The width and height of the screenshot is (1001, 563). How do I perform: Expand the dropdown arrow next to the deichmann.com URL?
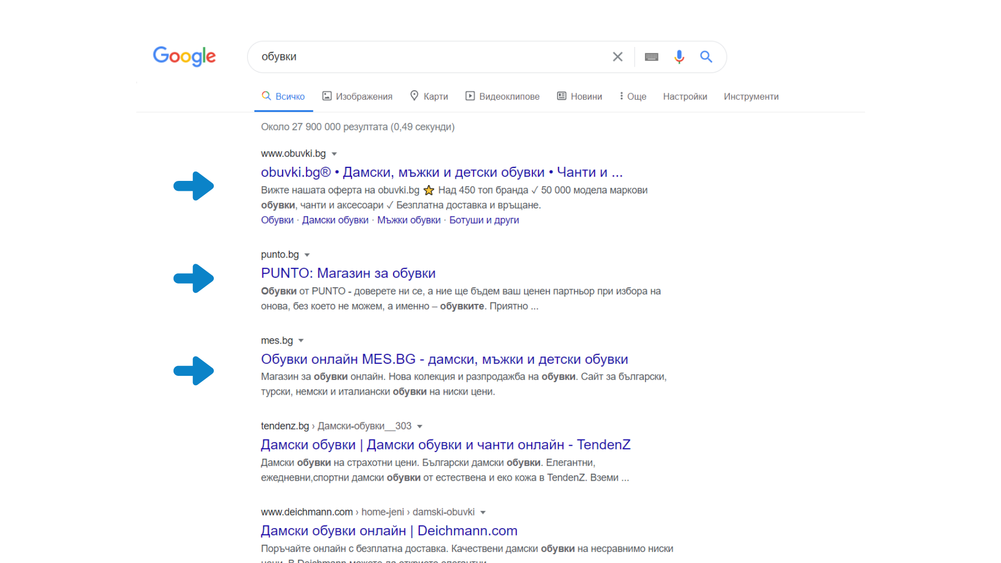483,512
